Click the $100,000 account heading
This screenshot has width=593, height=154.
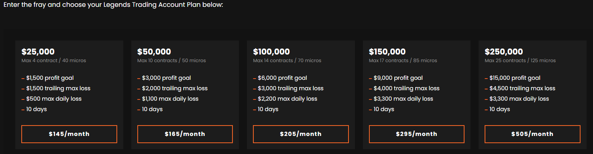271,52
